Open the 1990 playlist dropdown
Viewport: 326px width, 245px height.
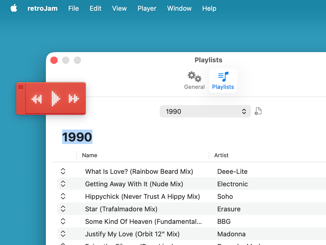point(205,112)
